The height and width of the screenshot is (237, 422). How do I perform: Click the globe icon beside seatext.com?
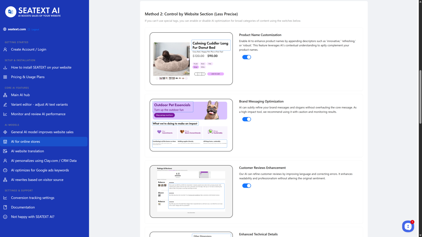tap(5, 29)
